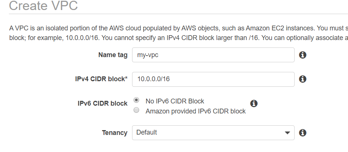Expand Tenancy options using the dropdown arrow

tap(287, 133)
